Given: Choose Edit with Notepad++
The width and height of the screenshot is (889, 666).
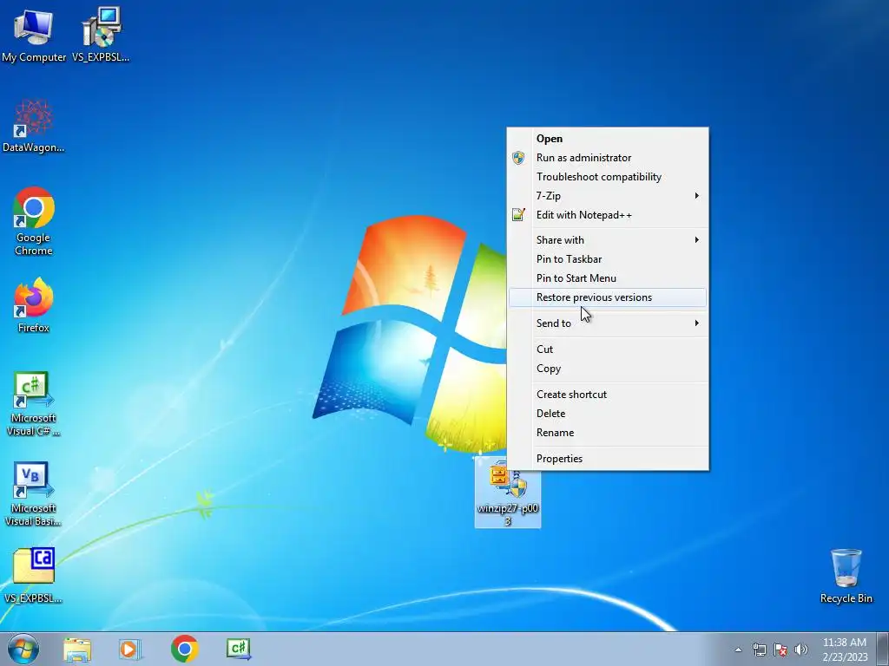Looking at the screenshot, I should [607, 215].
